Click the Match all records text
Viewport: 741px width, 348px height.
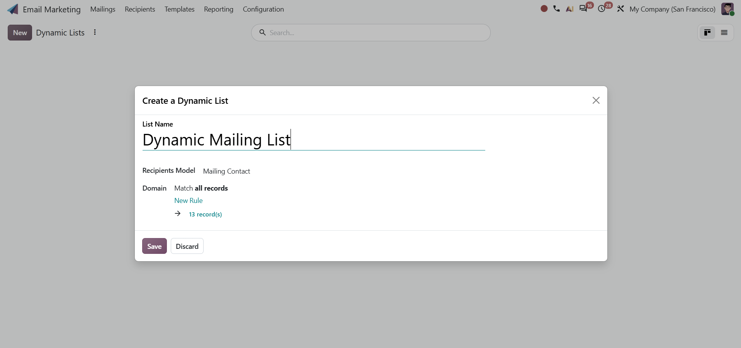click(x=201, y=188)
